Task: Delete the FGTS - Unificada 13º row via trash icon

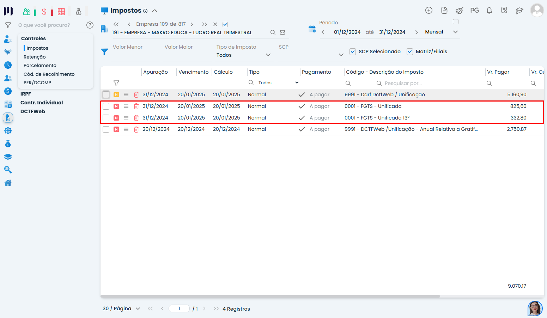Action: tap(136, 118)
